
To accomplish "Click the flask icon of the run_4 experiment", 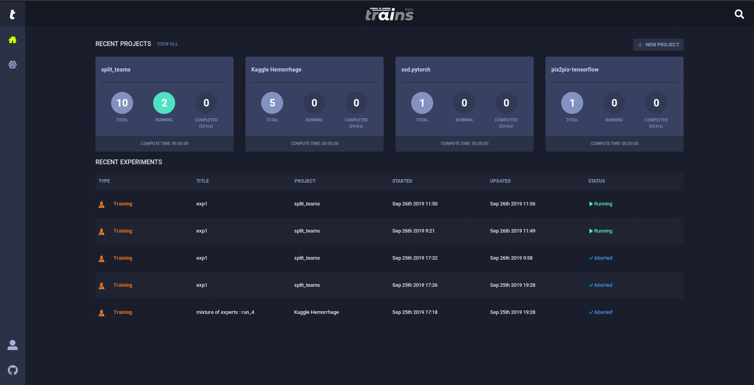I will tap(102, 313).
